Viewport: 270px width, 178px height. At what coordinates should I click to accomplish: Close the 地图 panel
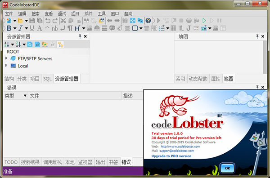click(x=263, y=36)
